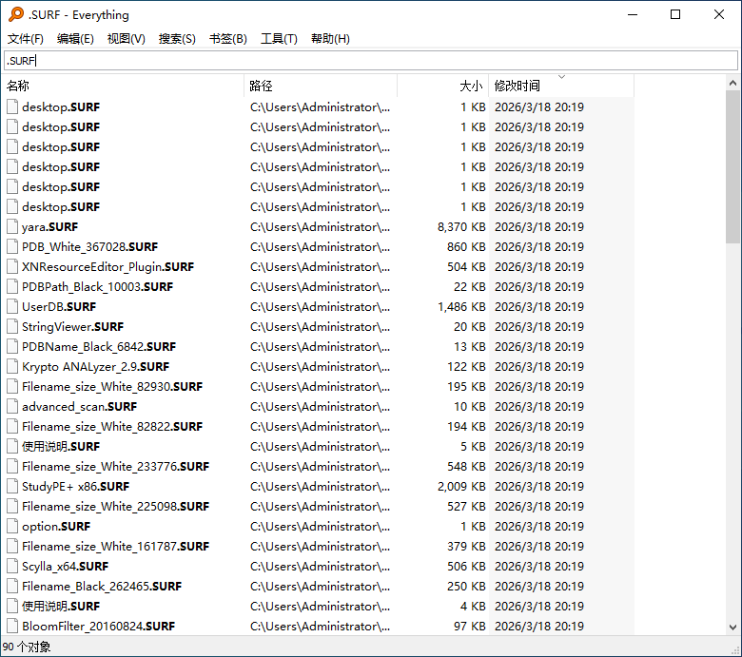This screenshot has width=742, height=657.
Task: Click file icon of Filename_size_White_161787.SURF
Action: pyautogui.click(x=12, y=547)
